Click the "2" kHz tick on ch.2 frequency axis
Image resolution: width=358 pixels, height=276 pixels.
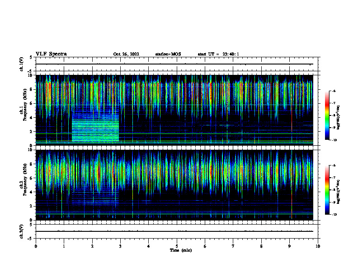[x=31, y=206]
